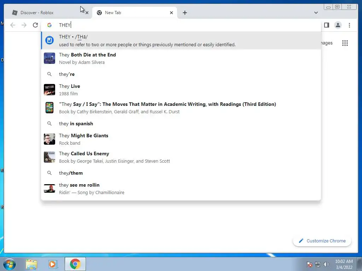This screenshot has height=271, width=362.
Task: Choose They Might Be Giants suggestion
Action: (x=181, y=139)
